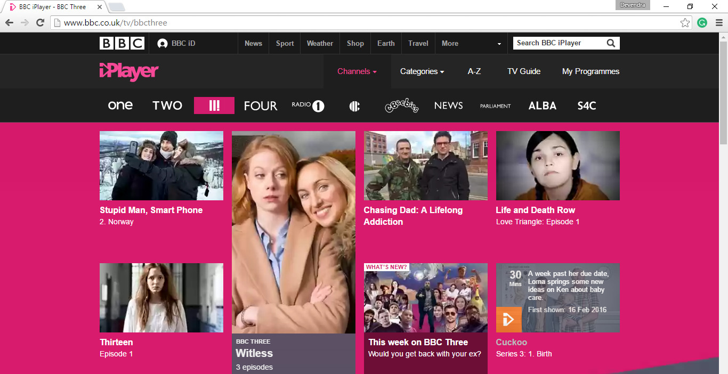The image size is (728, 374).
Task: Click Life and Death Row title
Action: 536,210
